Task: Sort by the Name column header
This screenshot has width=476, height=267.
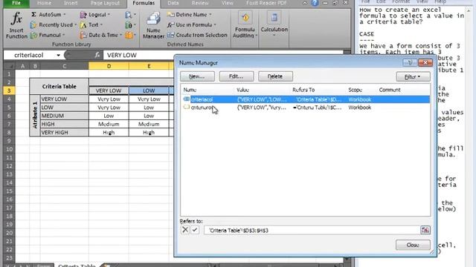Action: 190,90
